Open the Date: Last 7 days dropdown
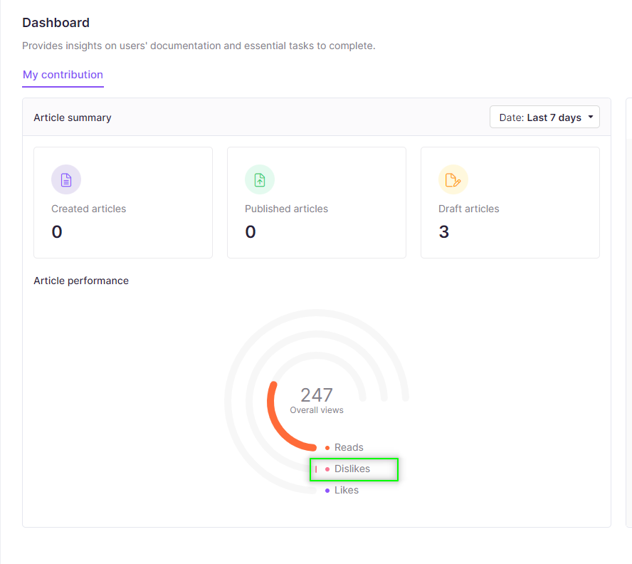Image resolution: width=632 pixels, height=564 pixels. coord(544,117)
